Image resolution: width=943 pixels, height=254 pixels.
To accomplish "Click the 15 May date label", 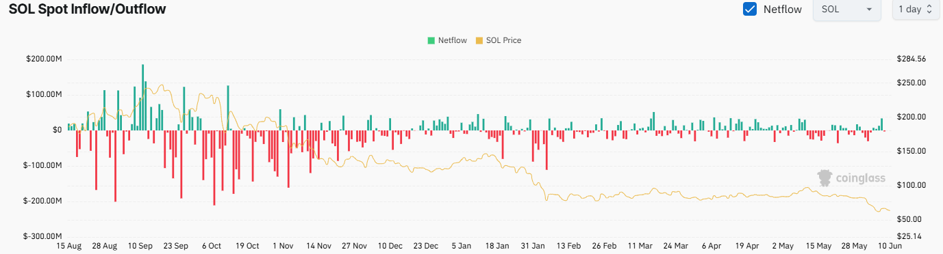I will 818,245.
